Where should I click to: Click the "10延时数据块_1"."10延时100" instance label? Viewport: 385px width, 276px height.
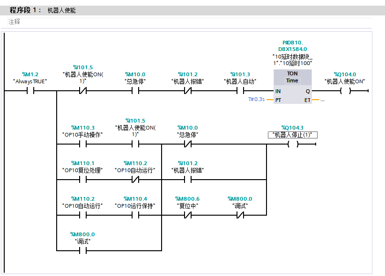tap(293, 60)
